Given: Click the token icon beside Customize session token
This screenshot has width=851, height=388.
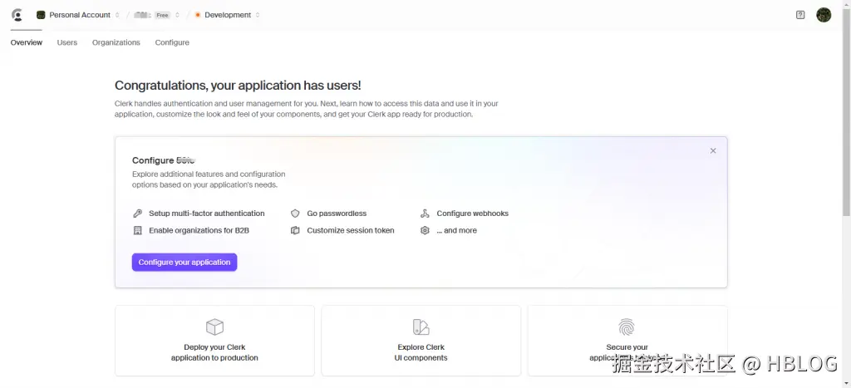Looking at the screenshot, I should (295, 230).
